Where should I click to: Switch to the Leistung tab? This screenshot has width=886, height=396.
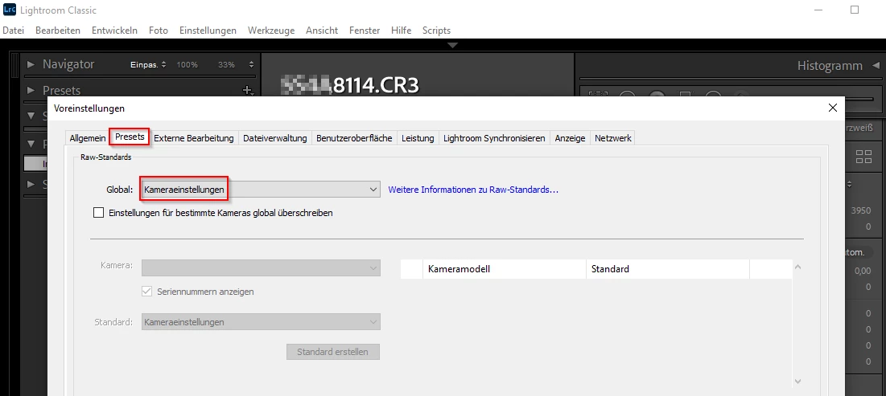pos(418,138)
